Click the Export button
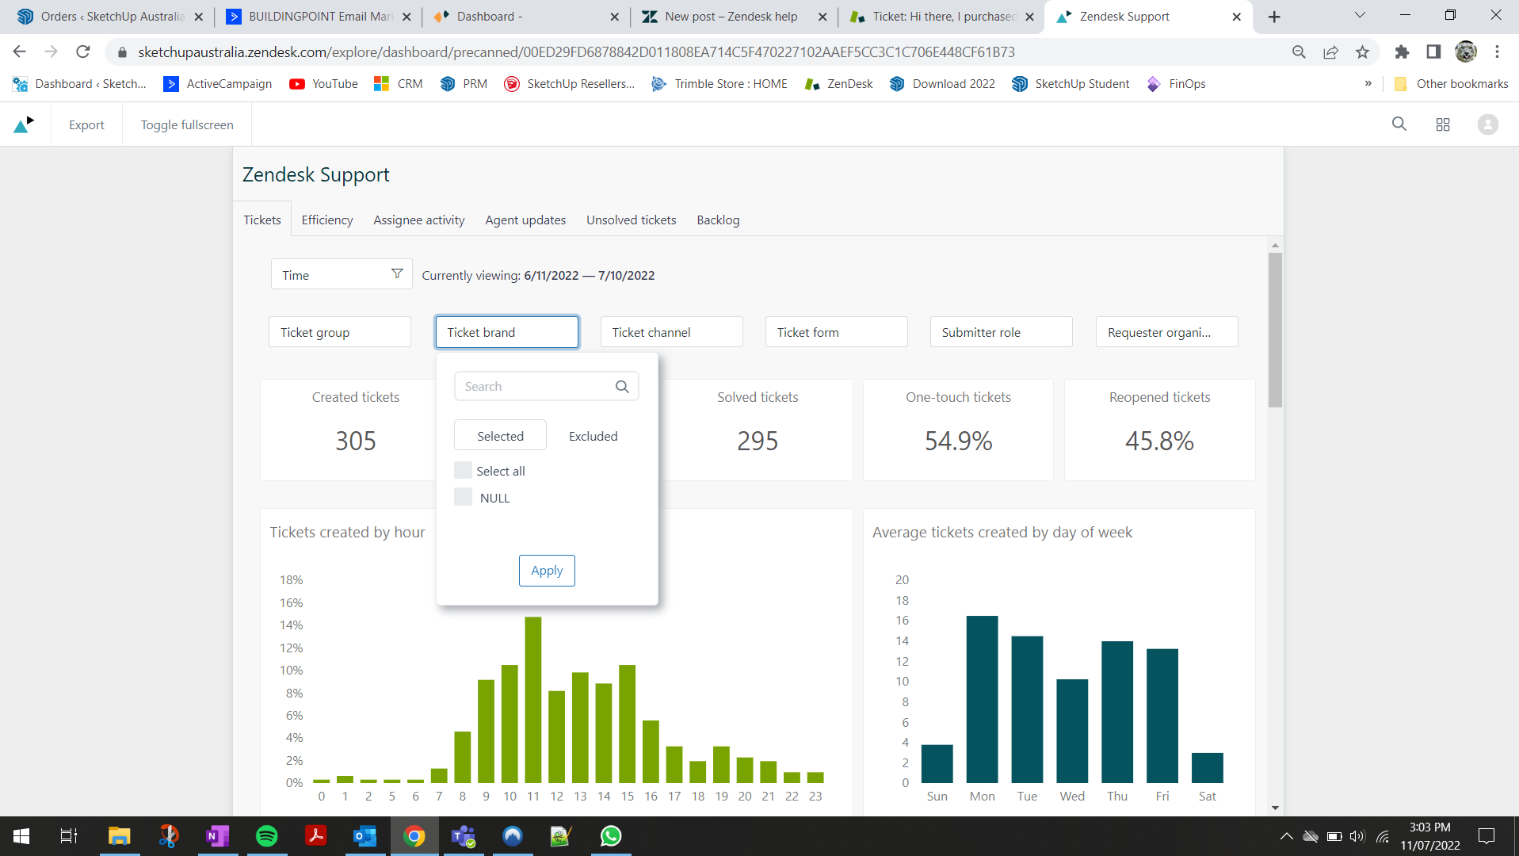This screenshot has height=856, width=1519. 86,125
